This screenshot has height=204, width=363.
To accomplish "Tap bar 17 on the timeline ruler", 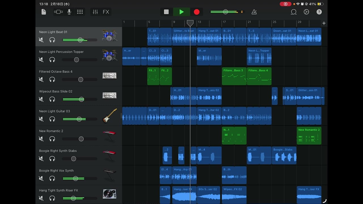I will pyautogui.click(x=224, y=22).
